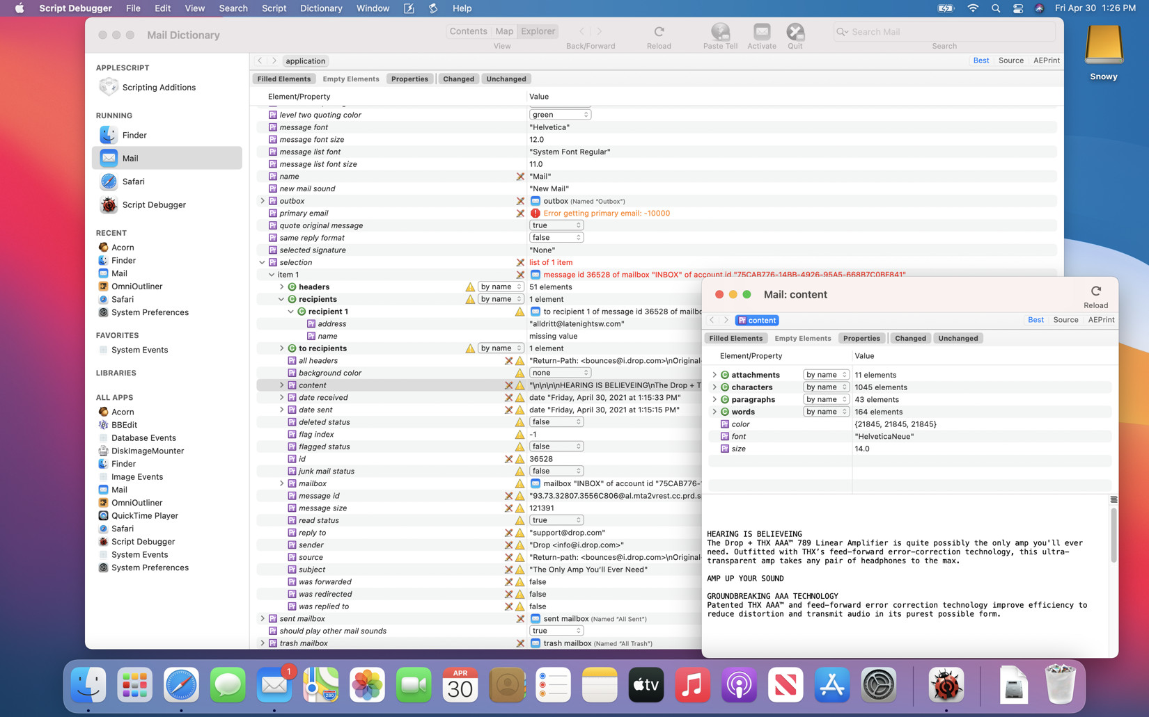Open OmniOutliner under Recent in sidebar

(x=136, y=287)
